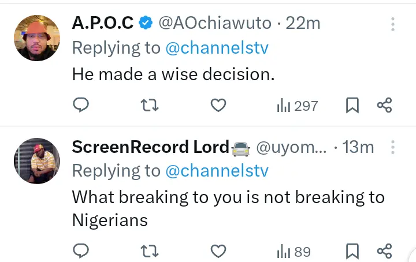Like ScreenRecord Lord's tweet
This screenshot has width=416, height=262.
tap(218, 251)
